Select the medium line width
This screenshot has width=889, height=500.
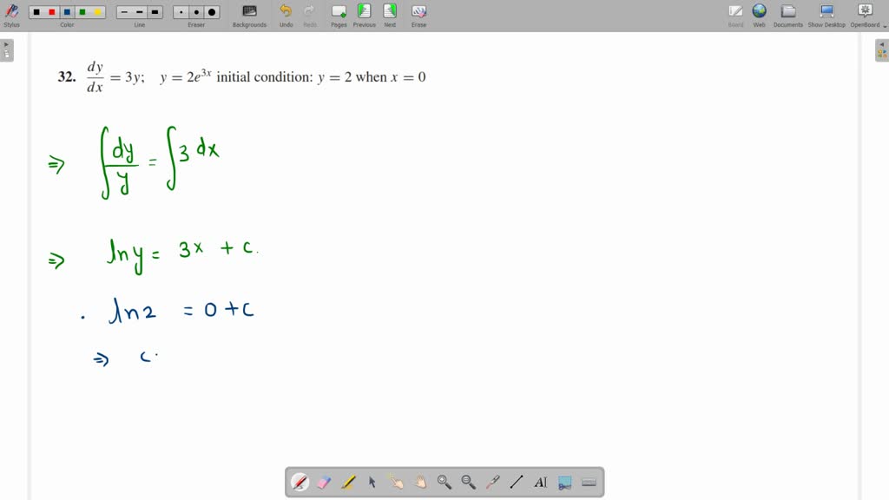pyautogui.click(x=139, y=12)
